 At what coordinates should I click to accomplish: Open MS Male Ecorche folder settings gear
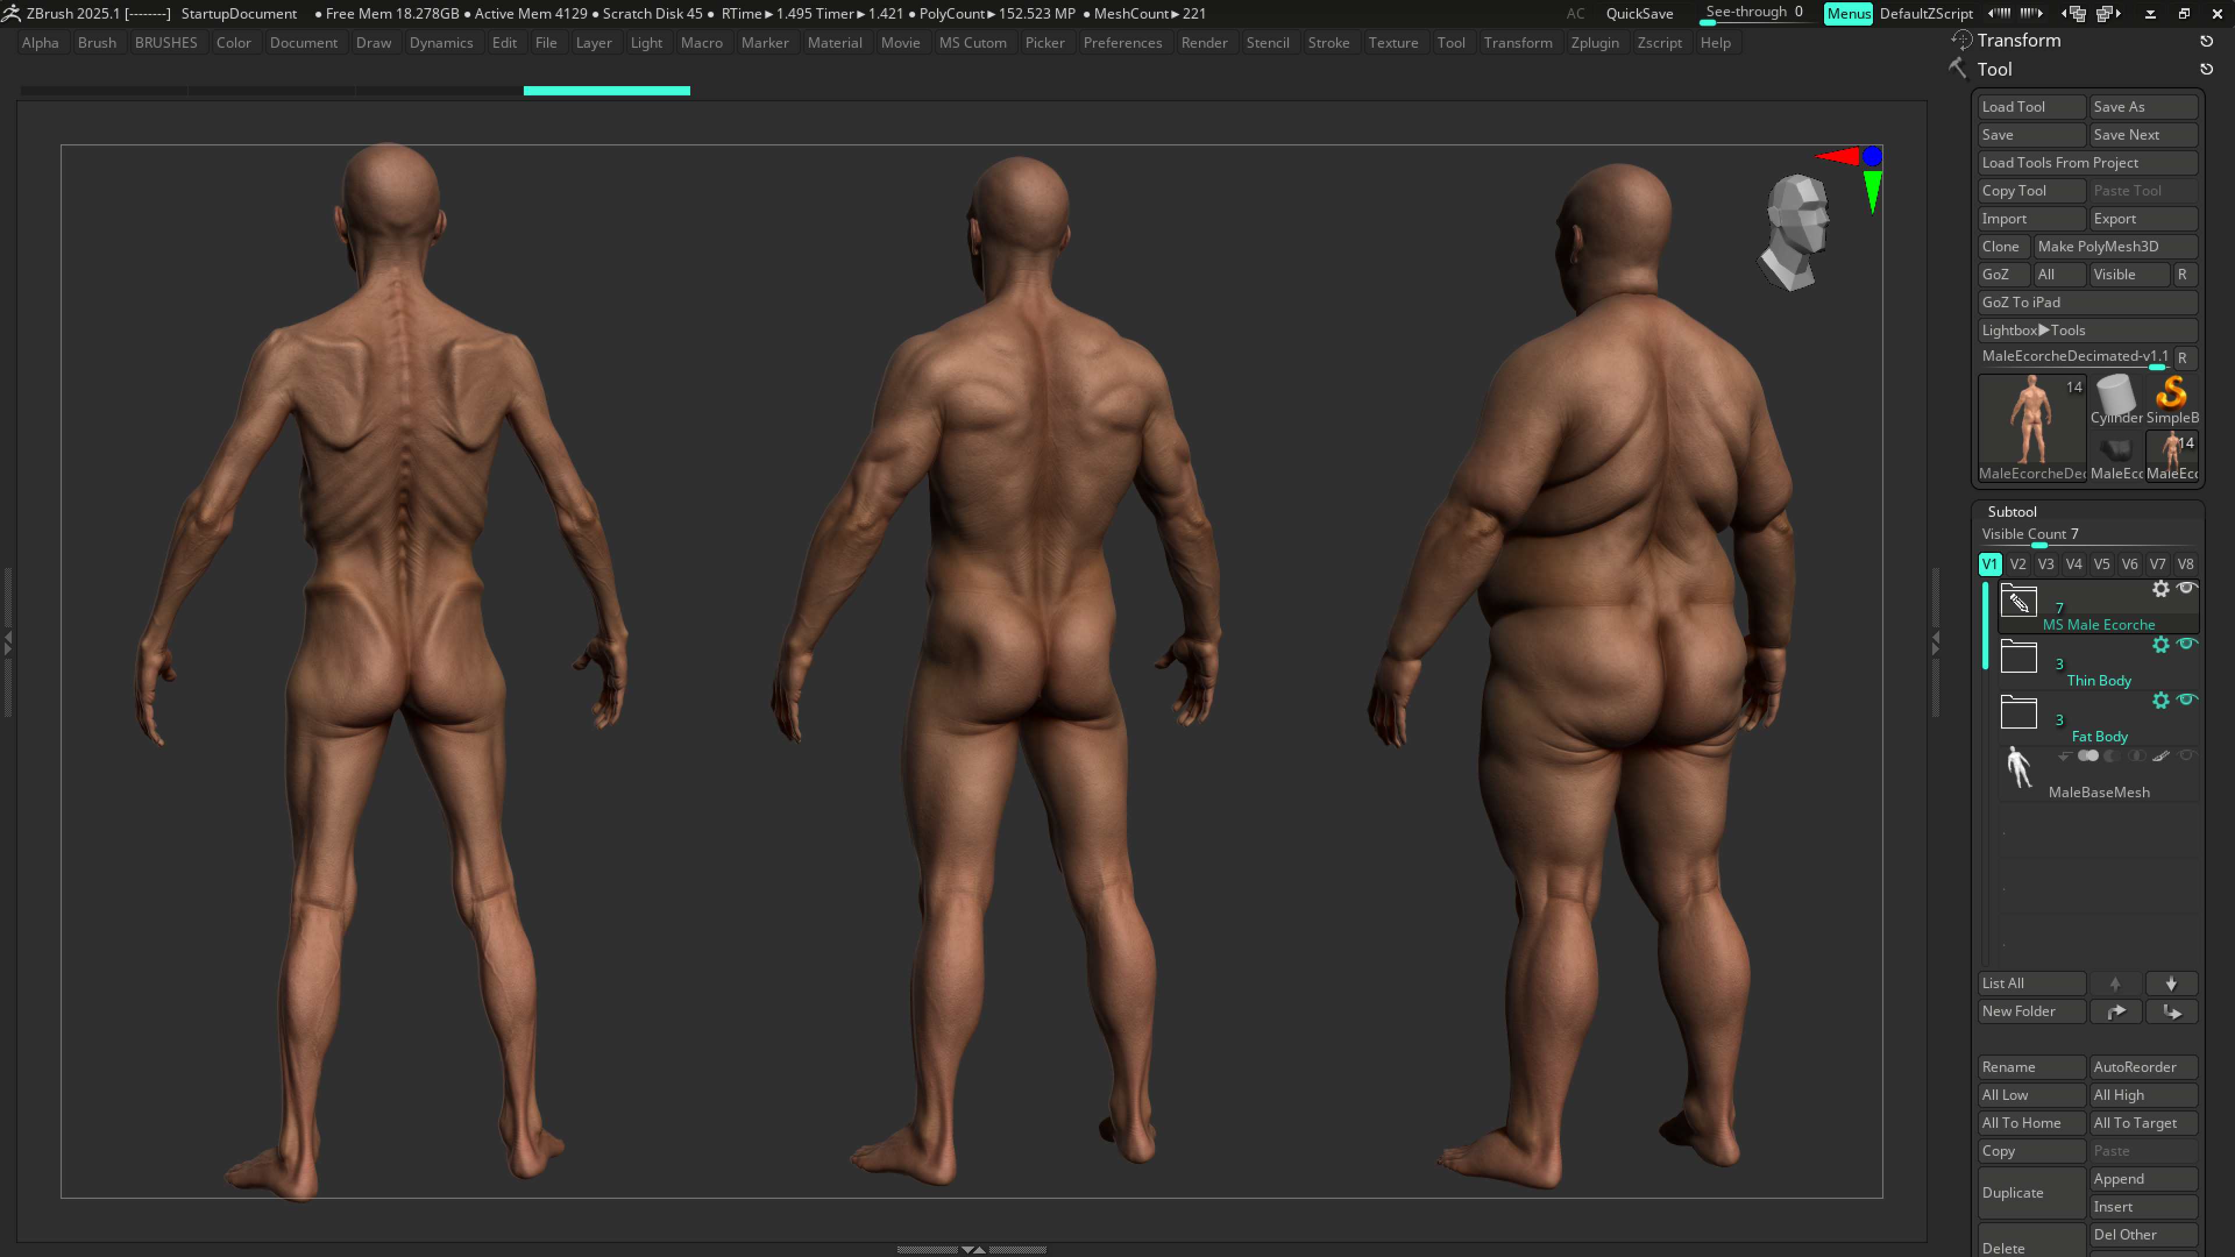pos(2160,589)
